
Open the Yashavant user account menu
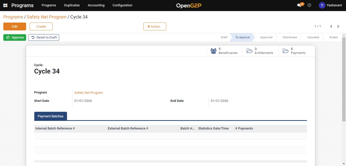pos(330,5)
